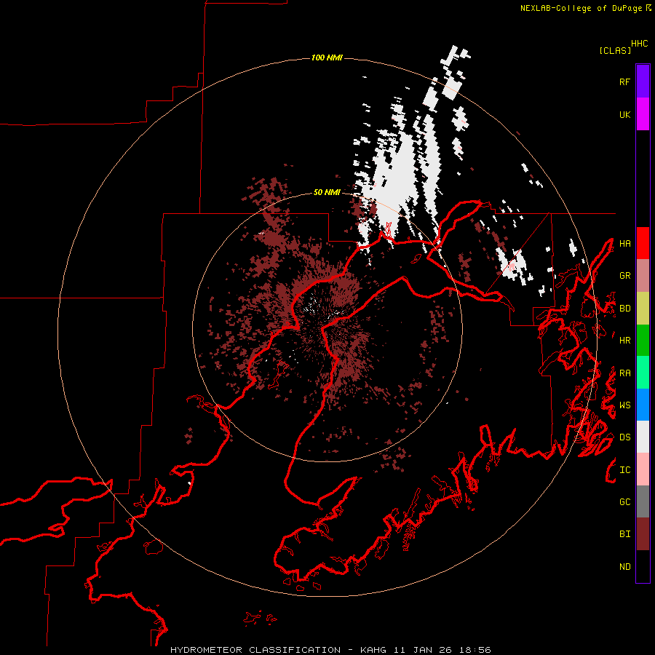Click the BI legend label
655x655 pixels.
(x=624, y=534)
